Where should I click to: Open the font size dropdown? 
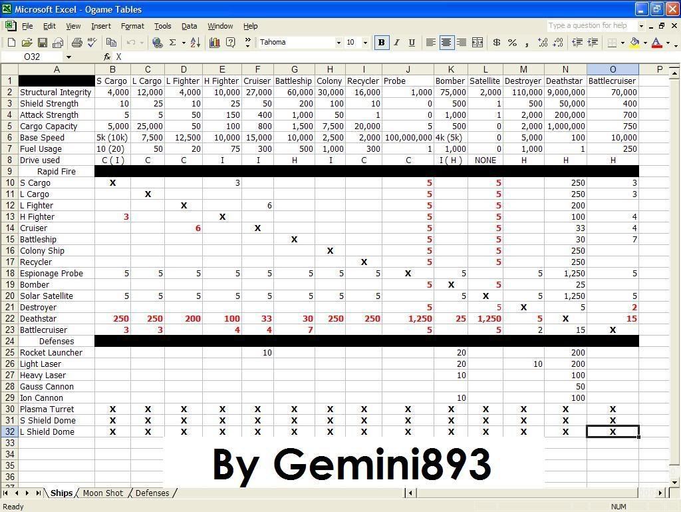coord(365,43)
